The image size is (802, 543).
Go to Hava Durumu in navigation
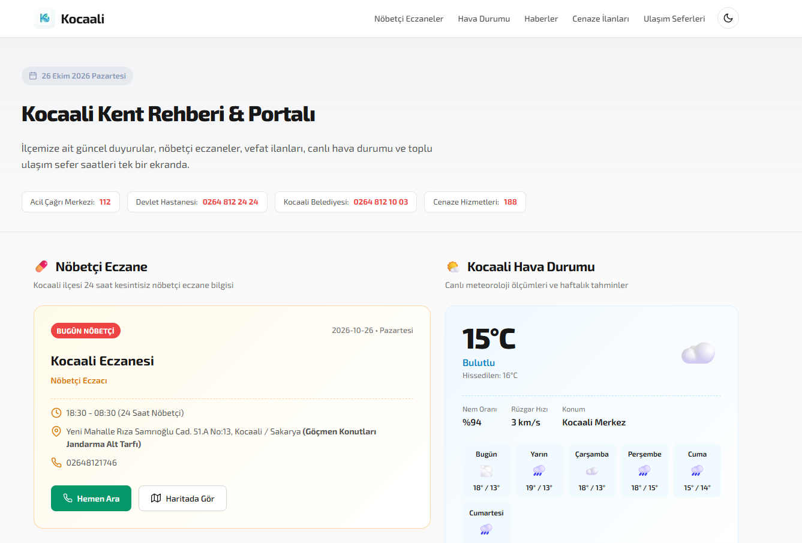[x=483, y=19]
